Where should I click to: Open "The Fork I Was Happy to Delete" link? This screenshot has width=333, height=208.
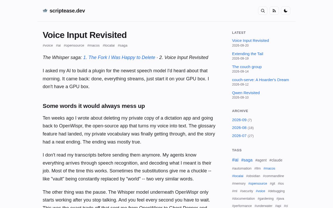119,57
